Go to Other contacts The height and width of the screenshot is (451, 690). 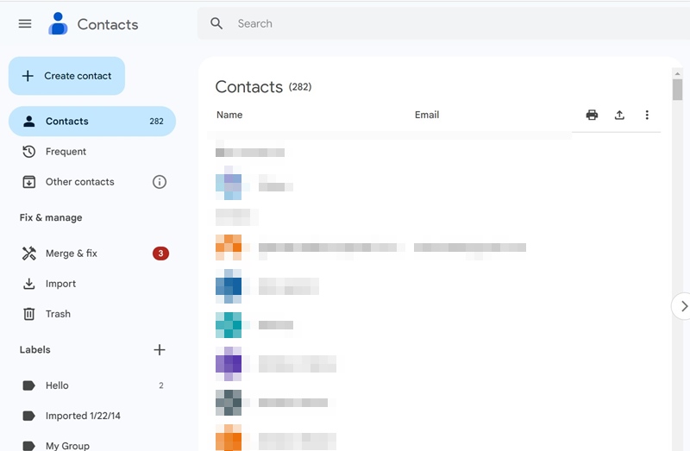pyautogui.click(x=79, y=182)
